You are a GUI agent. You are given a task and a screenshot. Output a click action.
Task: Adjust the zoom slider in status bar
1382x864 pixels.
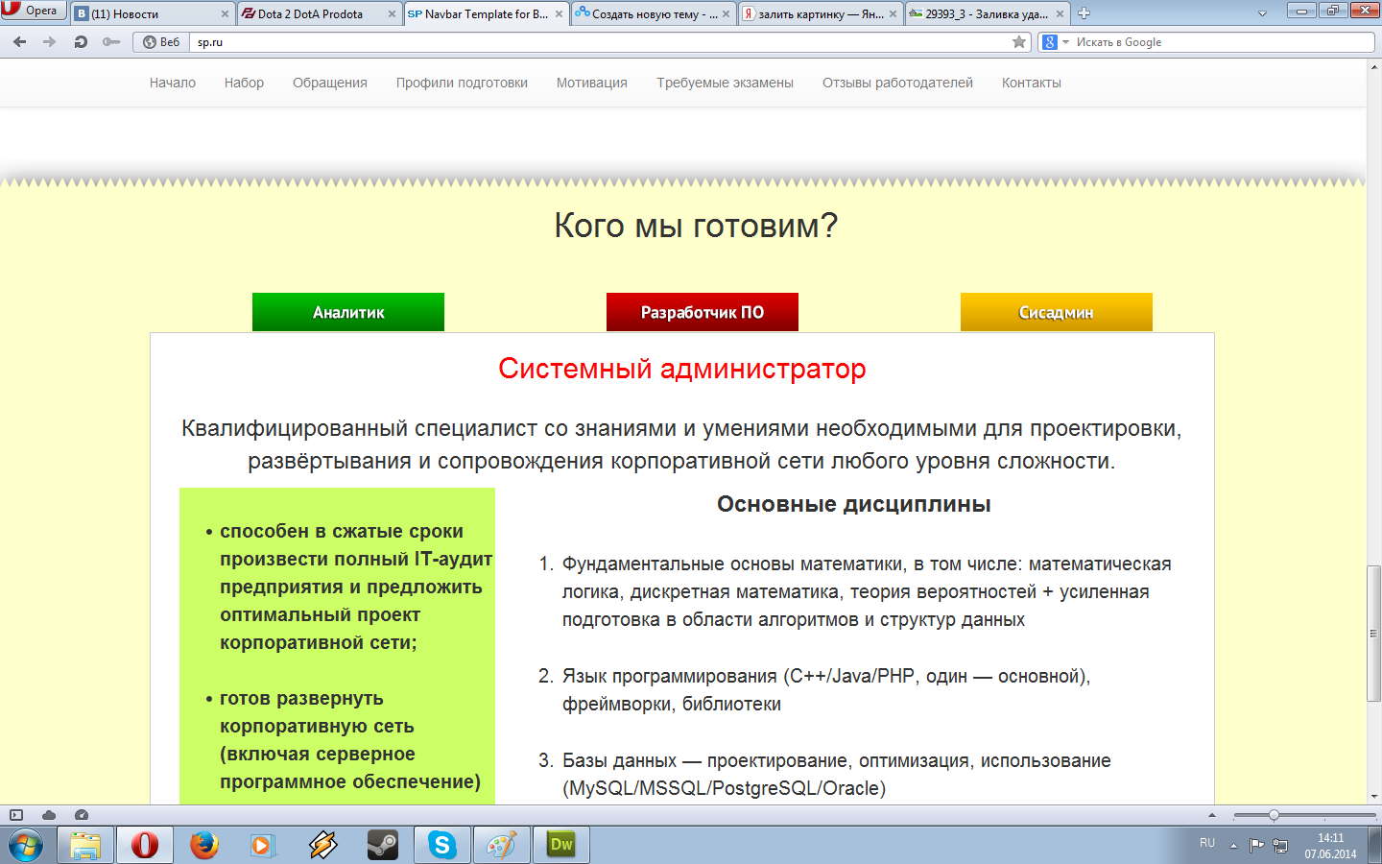click(1275, 815)
